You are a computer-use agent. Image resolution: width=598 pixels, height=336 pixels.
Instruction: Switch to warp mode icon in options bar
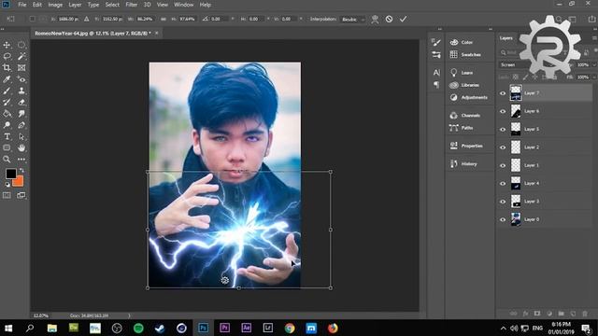click(x=375, y=19)
